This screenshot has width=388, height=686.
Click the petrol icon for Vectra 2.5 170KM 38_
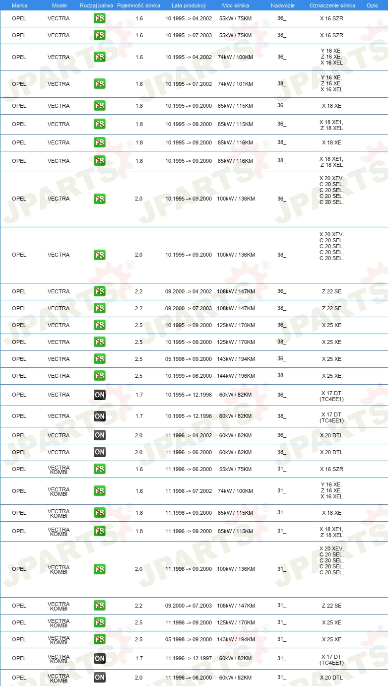100,342
